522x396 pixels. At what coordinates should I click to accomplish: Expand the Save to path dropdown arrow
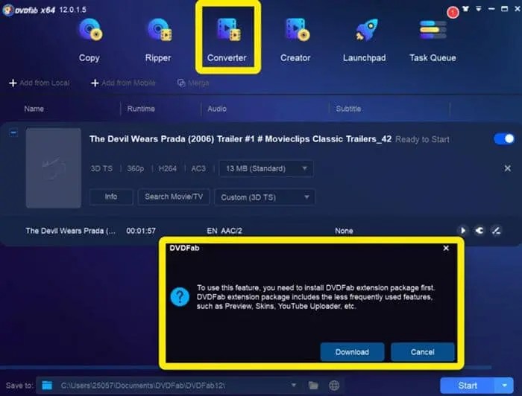pyautogui.click(x=294, y=386)
